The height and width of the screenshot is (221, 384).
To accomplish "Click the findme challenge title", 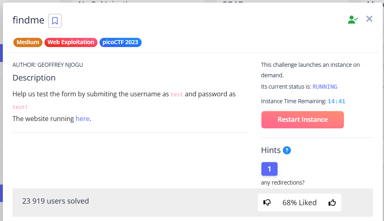I will pos(28,20).
